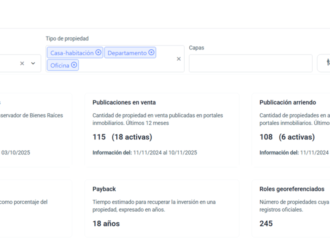
Task: Click the 03/10/2025 date text
Action: point(16,153)
